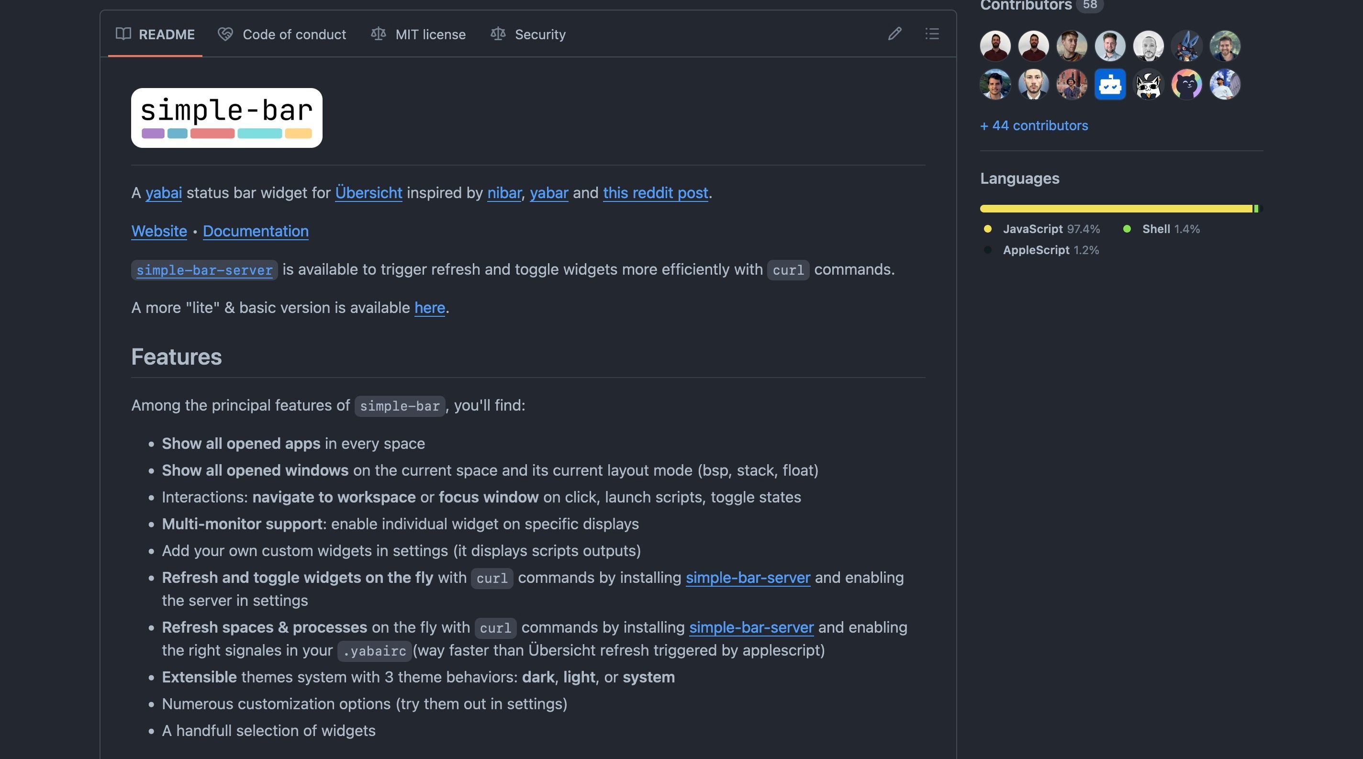Click the simple-bar logo image
Image resolution: width=1363 pixels, height=759 pixels.
click(226, 118)
